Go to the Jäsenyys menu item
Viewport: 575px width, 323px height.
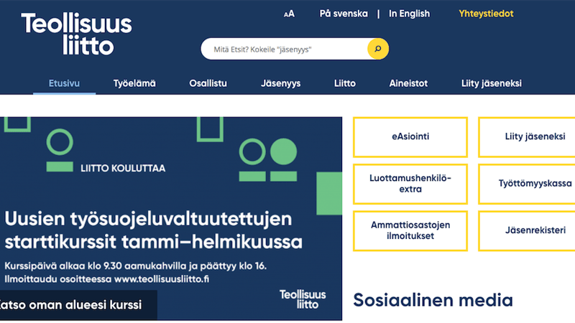[280, 83]
